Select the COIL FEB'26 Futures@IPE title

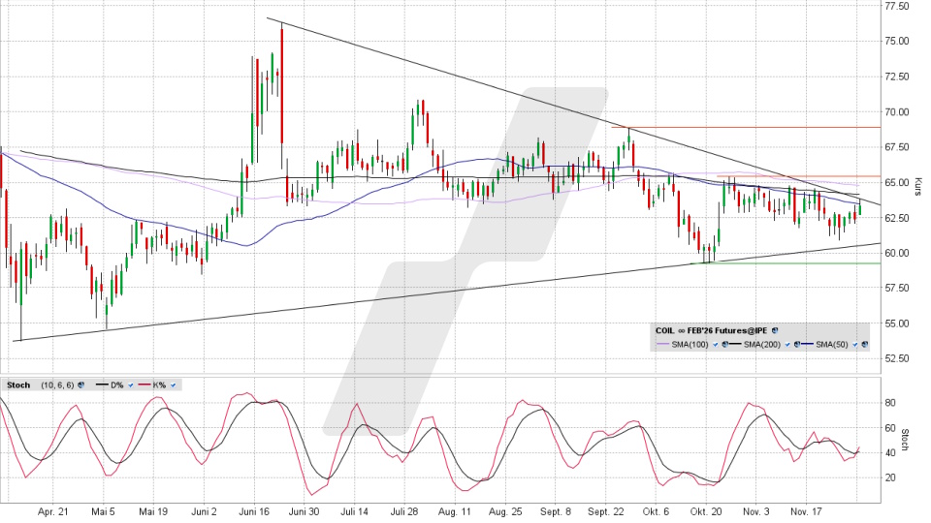click(711, 331)
